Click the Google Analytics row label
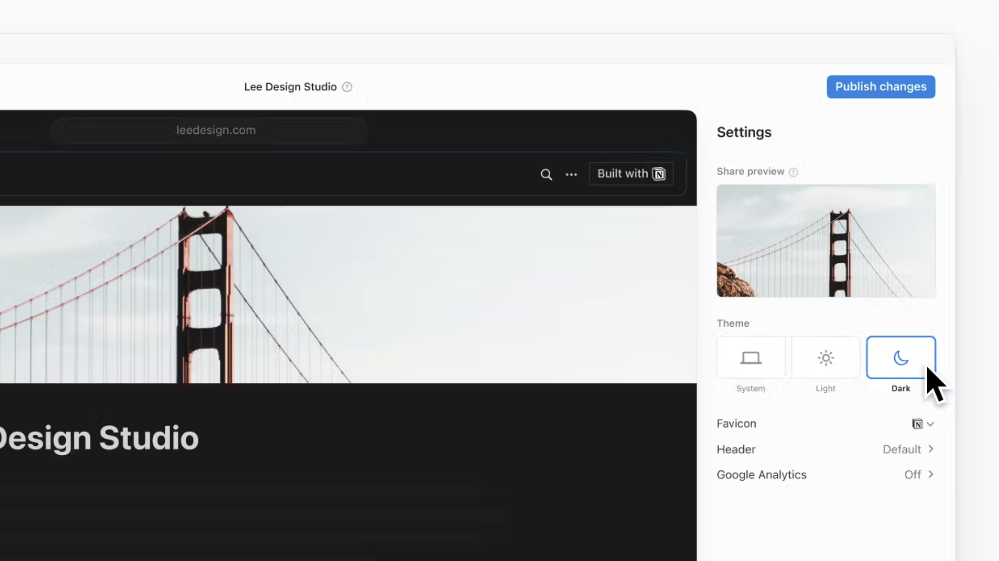The height and width of the screenshot is (561, 999). click(x=761, y=474)
